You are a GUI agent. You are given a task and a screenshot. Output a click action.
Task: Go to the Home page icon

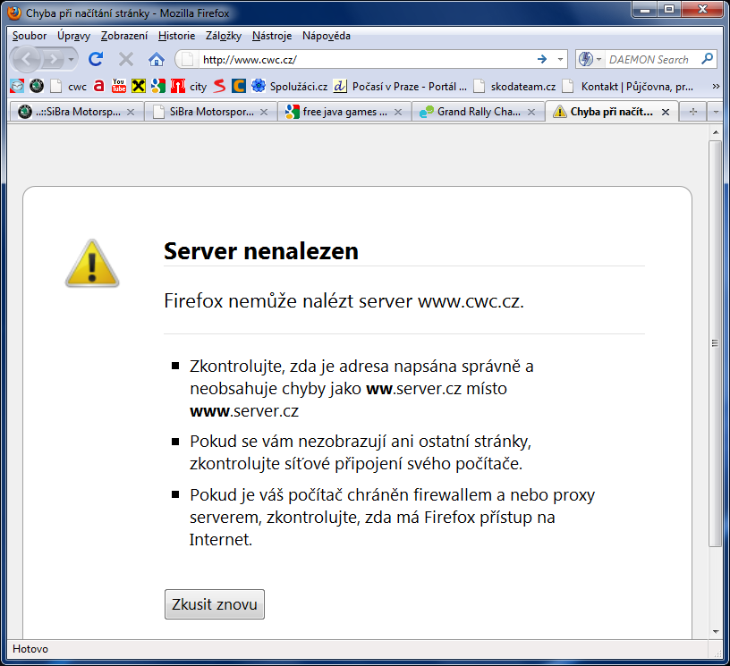click(x=157, y=59)
